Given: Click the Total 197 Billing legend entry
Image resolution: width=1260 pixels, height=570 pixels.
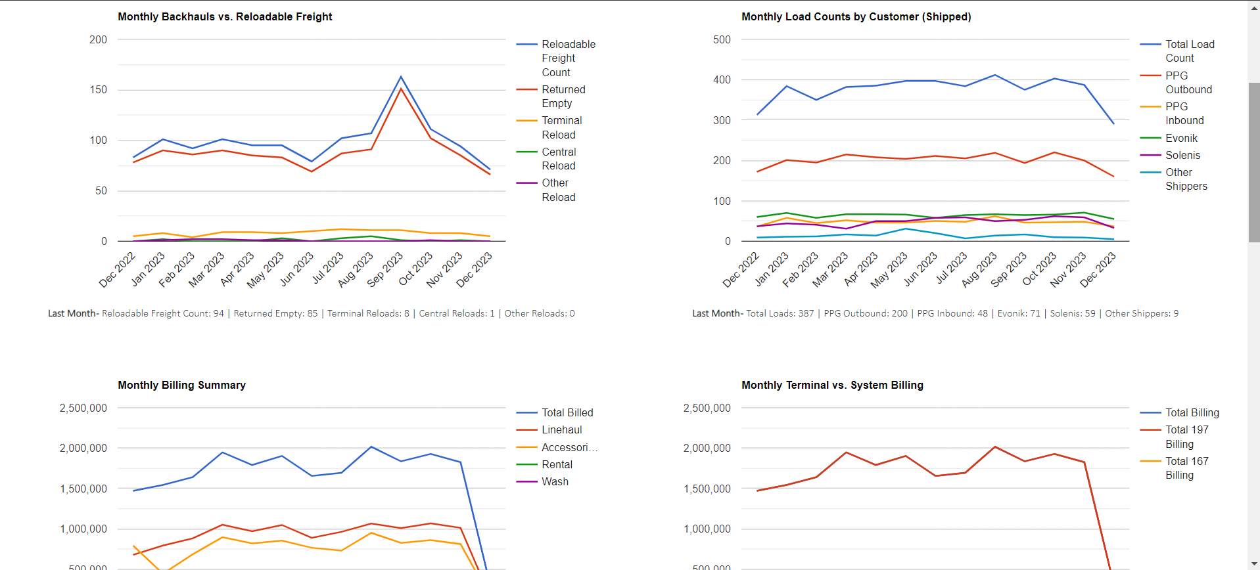Looking at the screenshot, I should coord(1175,437).
